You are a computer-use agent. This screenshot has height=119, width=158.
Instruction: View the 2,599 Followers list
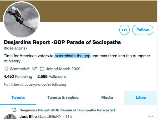tap(52, 77)
